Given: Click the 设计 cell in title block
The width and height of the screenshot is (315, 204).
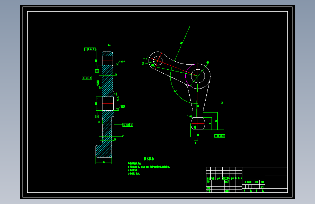Looking at the screenshot, I should coord(209,181).
